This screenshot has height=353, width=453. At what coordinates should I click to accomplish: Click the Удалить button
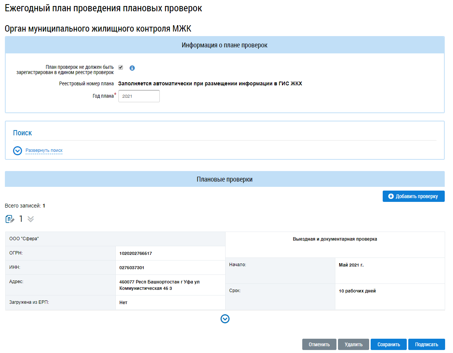(353, 344)
